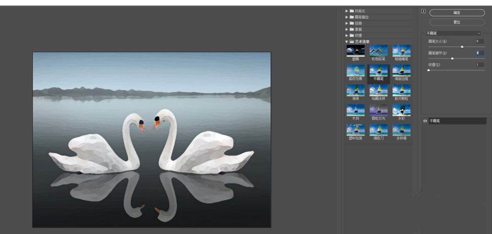Click the 复位 (Reset) button

457,22
